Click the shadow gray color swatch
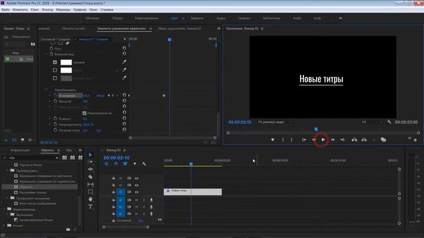 click(66, 78)
